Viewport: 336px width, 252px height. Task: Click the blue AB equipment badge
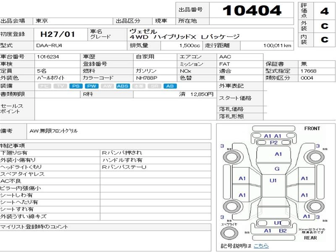(x=170, y=86)
